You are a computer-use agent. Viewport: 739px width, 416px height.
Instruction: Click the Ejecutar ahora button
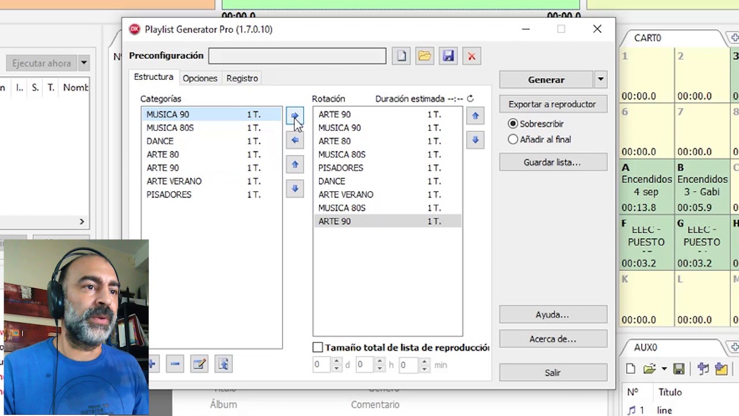(x=42, y=63)
